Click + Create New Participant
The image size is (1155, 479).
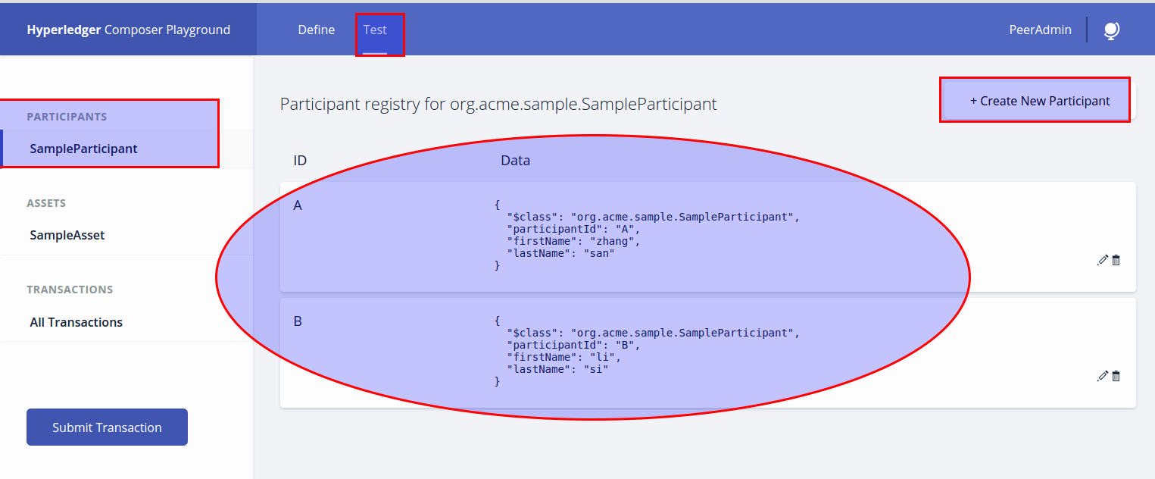tap(1039, 101)
